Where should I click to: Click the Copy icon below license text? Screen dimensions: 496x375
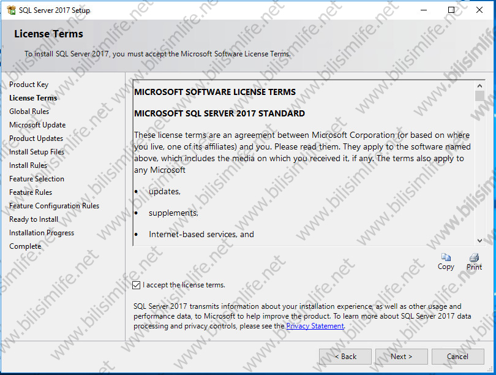point(446,257)
